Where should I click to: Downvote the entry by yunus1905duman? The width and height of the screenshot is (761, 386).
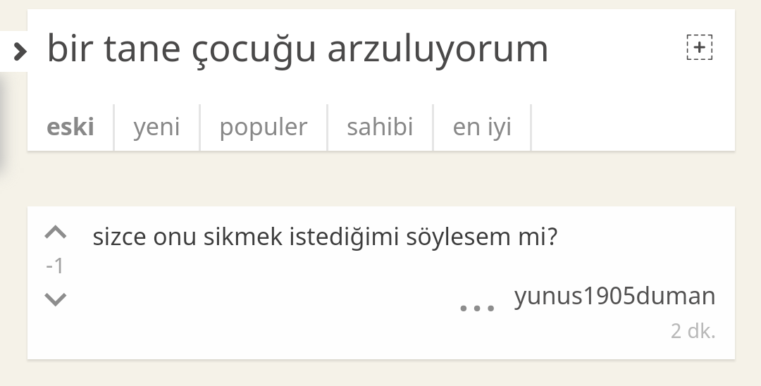coord(56,299)
